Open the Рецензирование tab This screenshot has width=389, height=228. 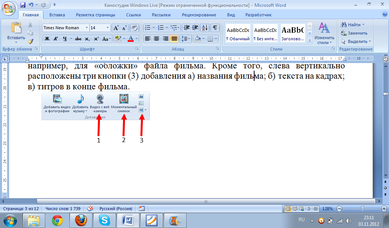pyautogui.click(x=199, y=15)
